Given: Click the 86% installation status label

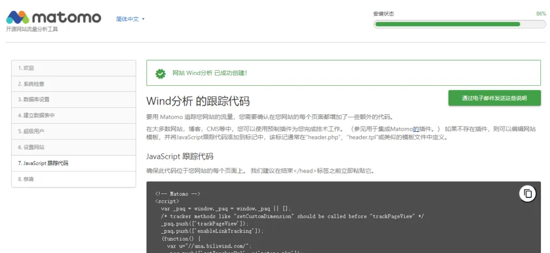Looking at the screenshot, I should coord(540,14).
